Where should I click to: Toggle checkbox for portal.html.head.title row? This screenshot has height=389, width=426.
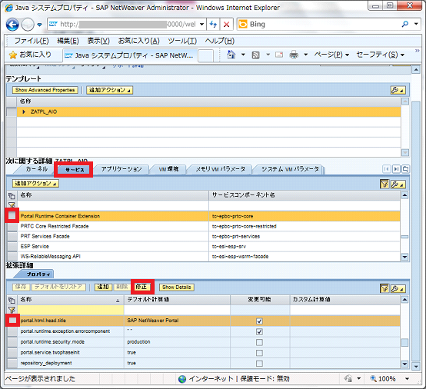click(x=259, y=321)
